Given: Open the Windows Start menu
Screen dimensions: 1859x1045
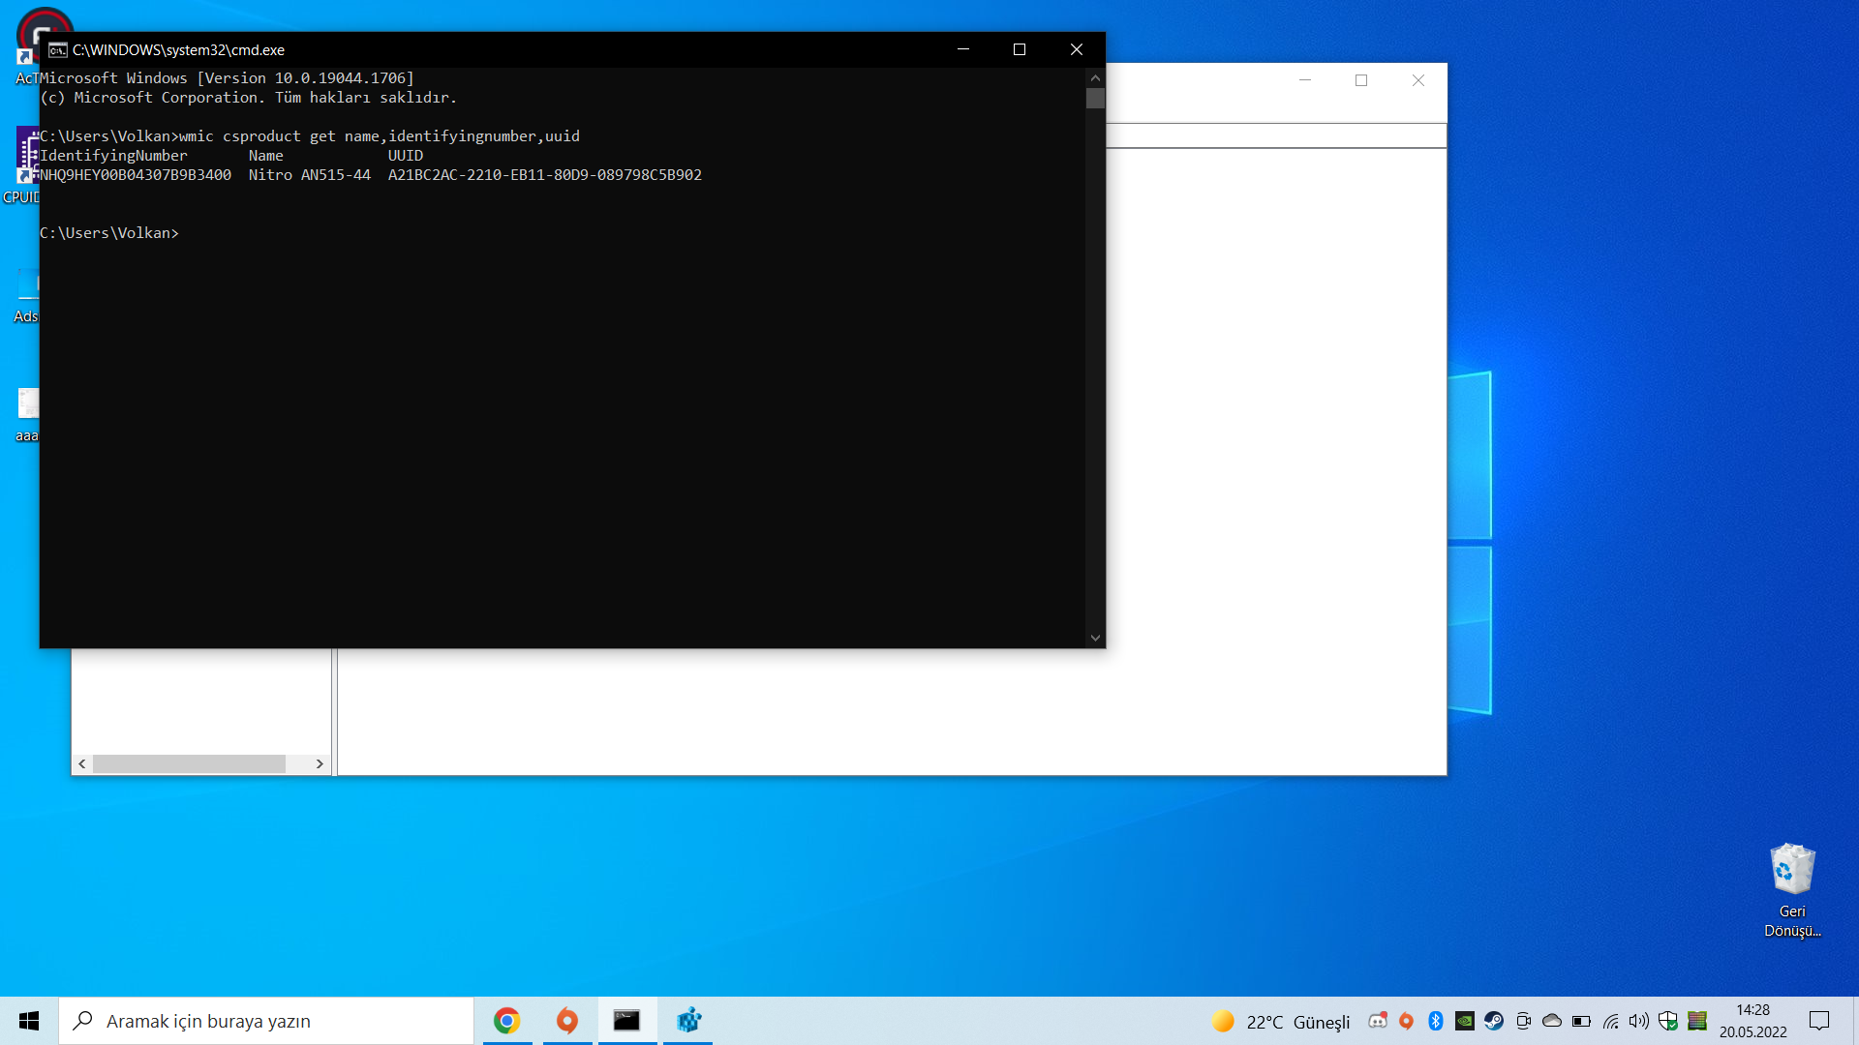Looking at the screenshot, I should [x=29, y=1021].
